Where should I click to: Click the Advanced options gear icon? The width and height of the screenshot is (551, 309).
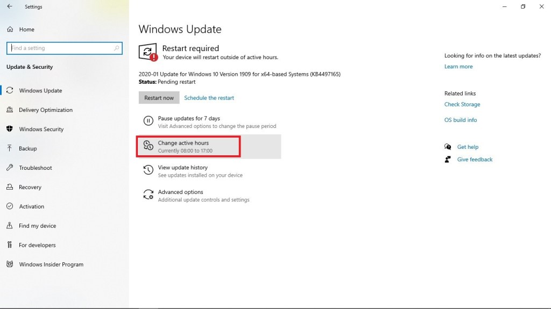[148, 195]
